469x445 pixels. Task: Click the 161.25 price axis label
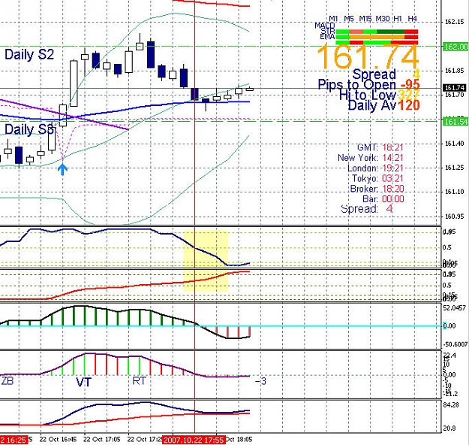(454, 168)
